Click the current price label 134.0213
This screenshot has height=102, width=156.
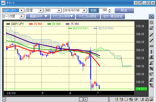tap(141, 89)
